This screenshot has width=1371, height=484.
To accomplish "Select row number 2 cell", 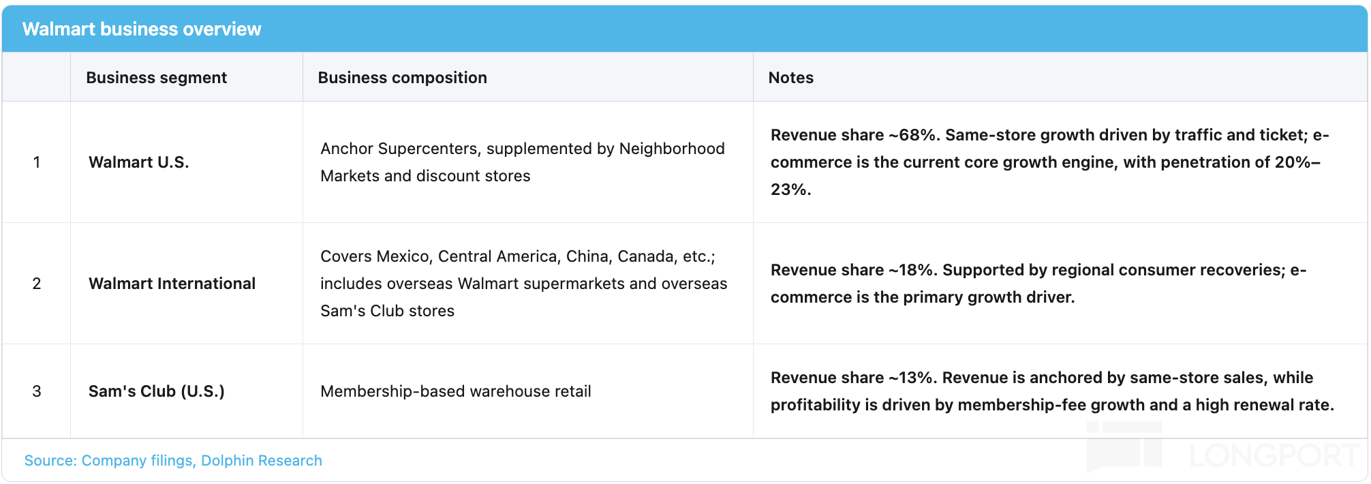I will click(37, 284).
